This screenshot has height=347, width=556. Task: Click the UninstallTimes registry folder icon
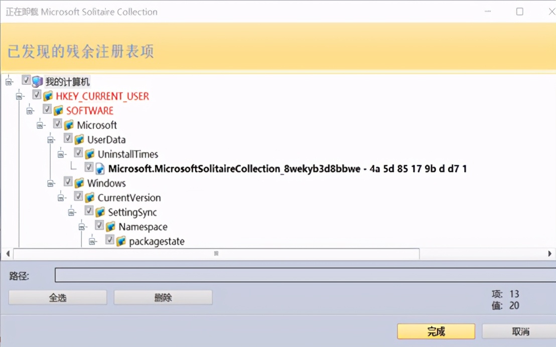point(90,154)
